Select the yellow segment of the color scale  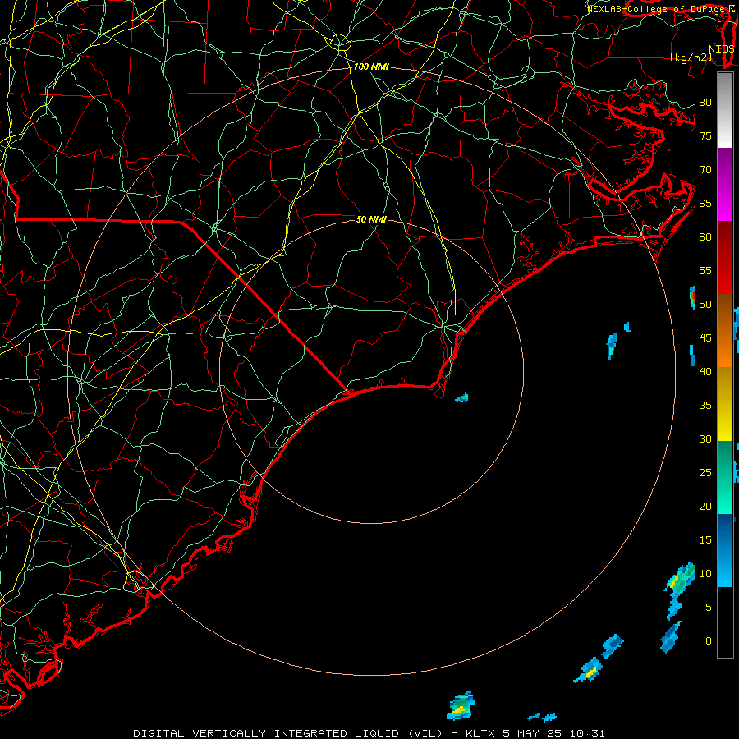[x=725, y=404]
